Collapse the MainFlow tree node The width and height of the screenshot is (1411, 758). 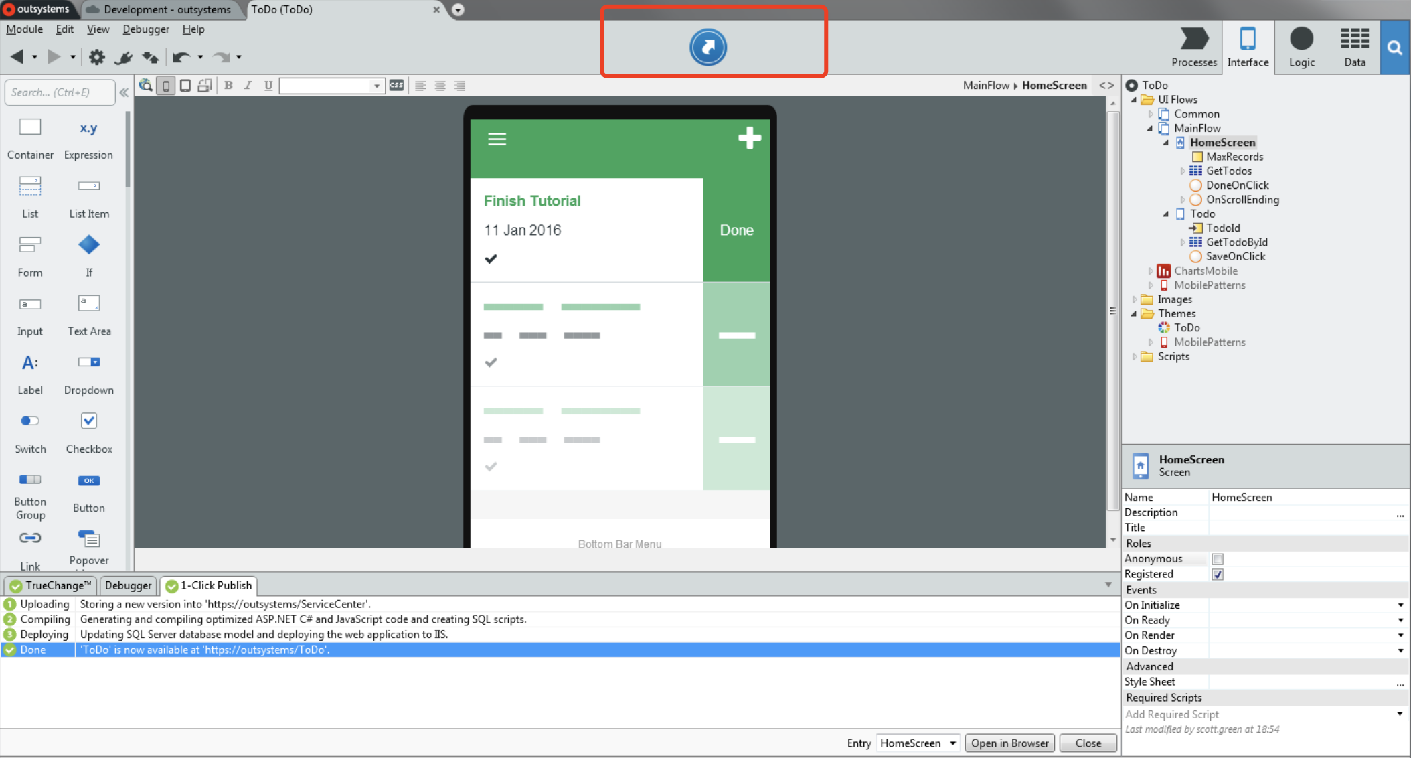1150,129
